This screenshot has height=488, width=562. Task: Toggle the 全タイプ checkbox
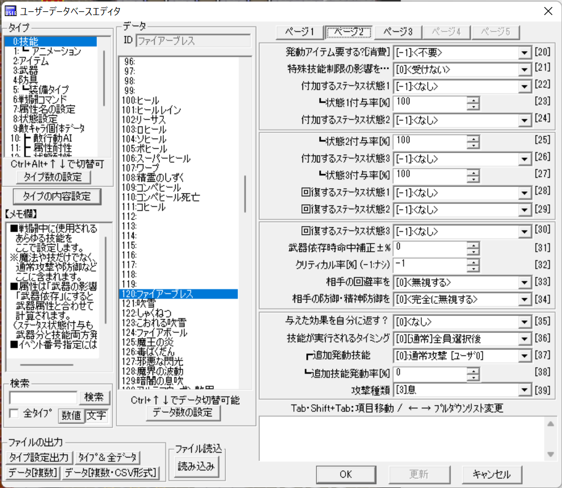pos(14,413)
